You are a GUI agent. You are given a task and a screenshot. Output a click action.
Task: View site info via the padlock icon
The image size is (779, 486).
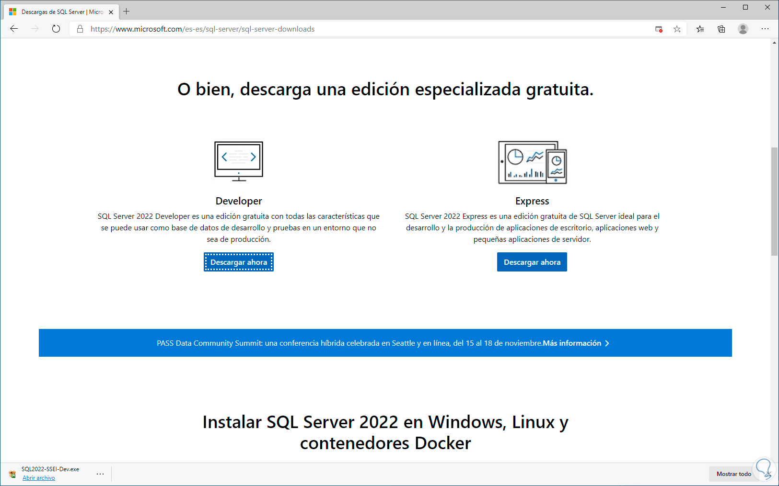(x=80, y=29)
